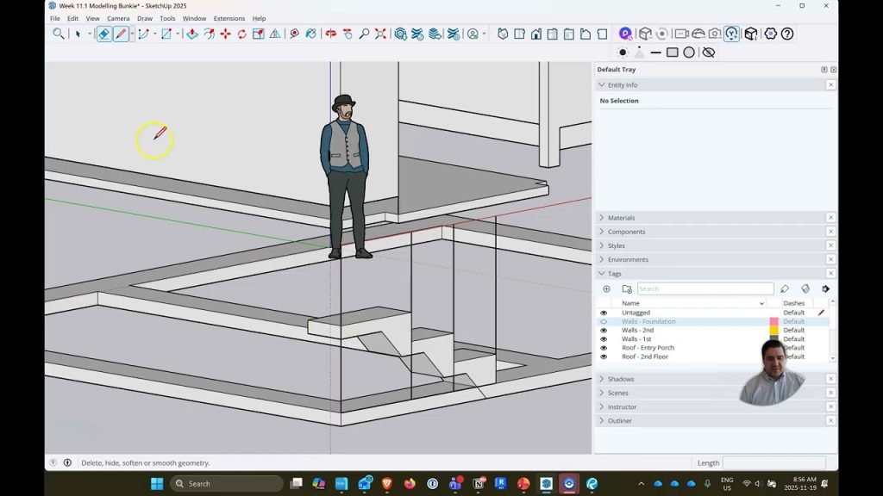Click the Add Tag plus icon
This screenshot has width=883, height=496.
click(x=606, y=289)
